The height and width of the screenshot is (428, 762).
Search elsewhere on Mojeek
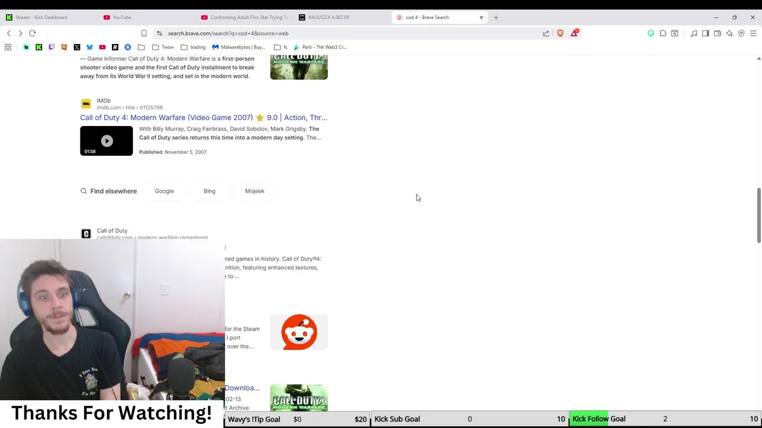click(x=255, y=191)
